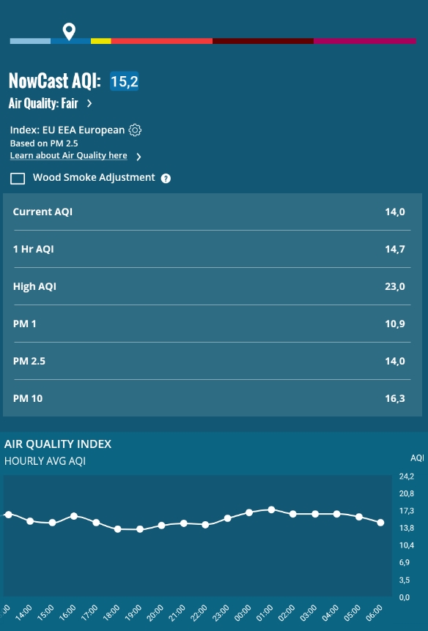
Task: Click the PM 2.5 row
Action: [213, 361]
